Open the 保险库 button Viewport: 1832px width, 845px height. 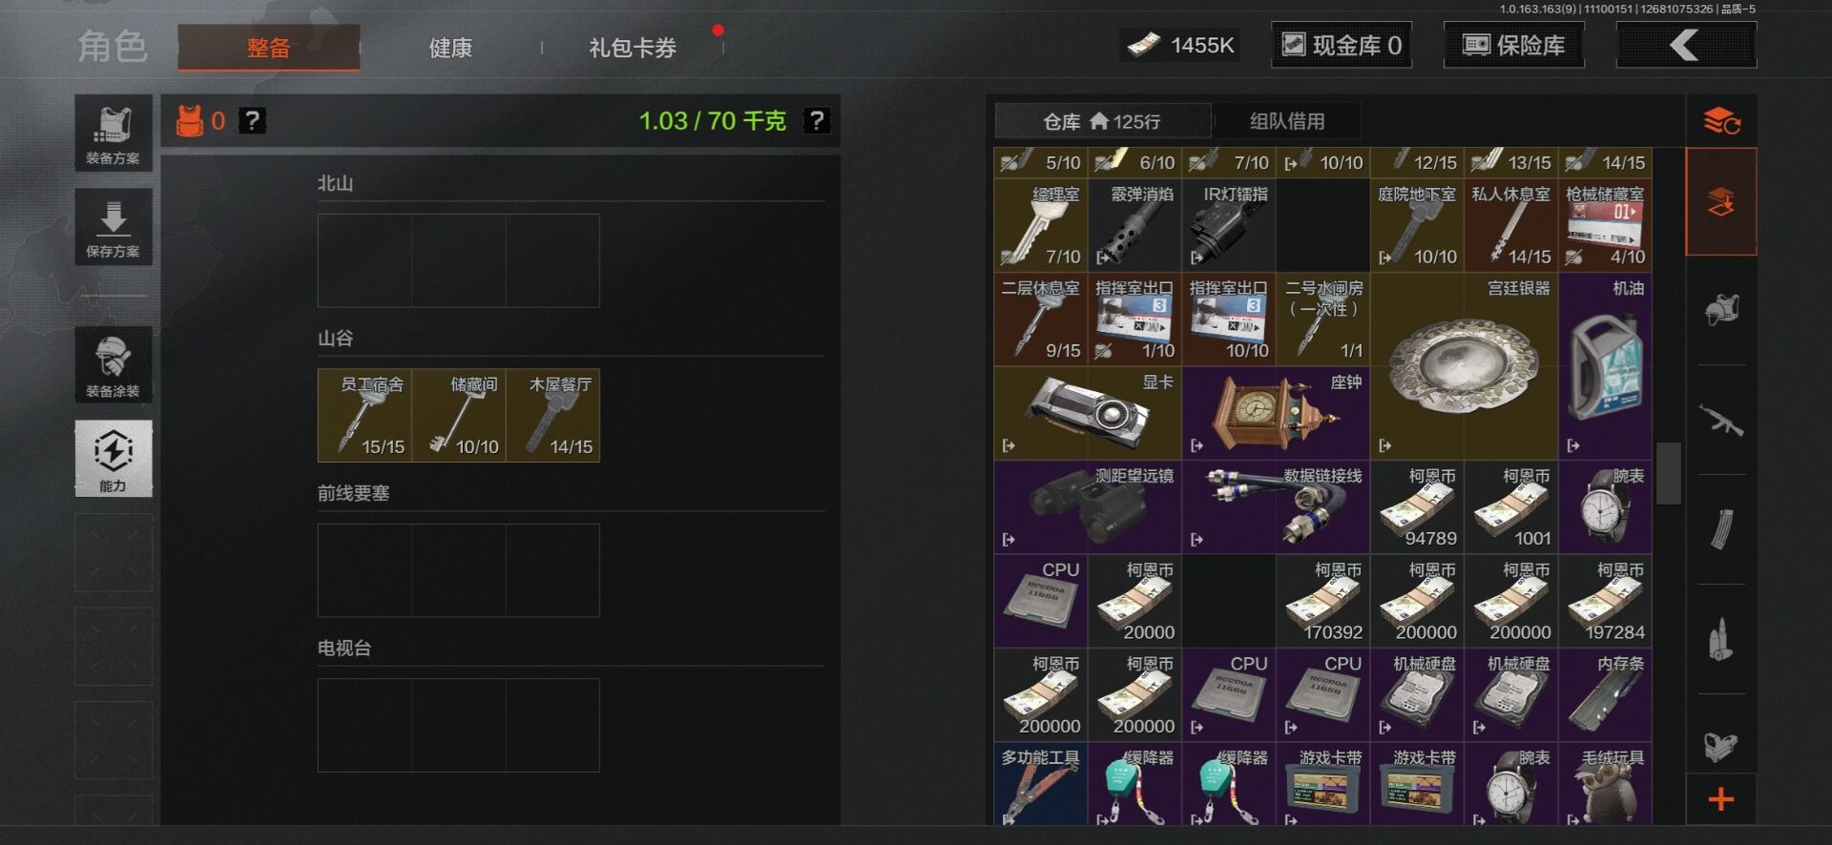[1514, 45]
